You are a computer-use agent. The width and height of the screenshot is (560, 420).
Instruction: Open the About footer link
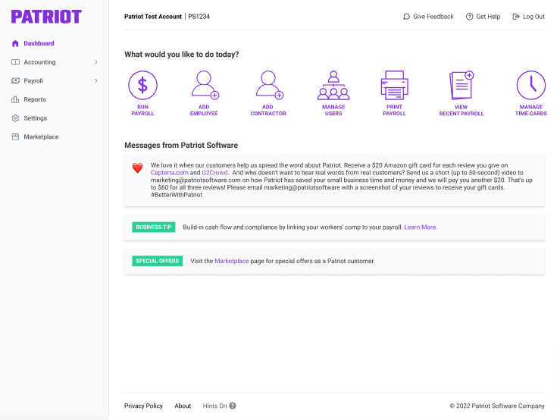coord(183,406)
